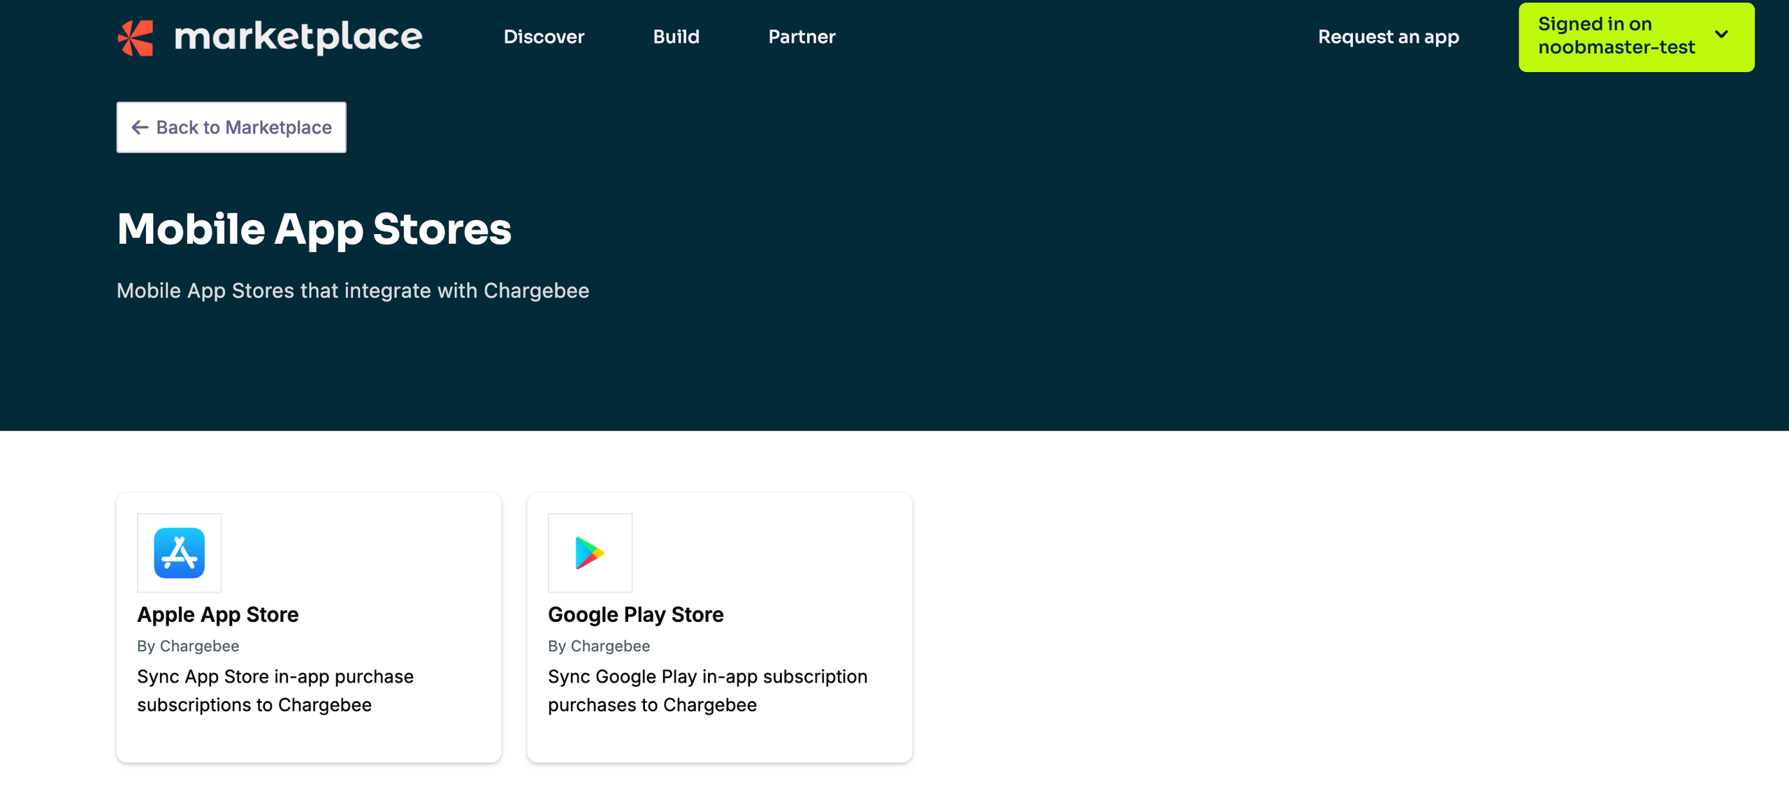Click the Google Play Store logo icon
The image size is (1789, 791).
590,553
